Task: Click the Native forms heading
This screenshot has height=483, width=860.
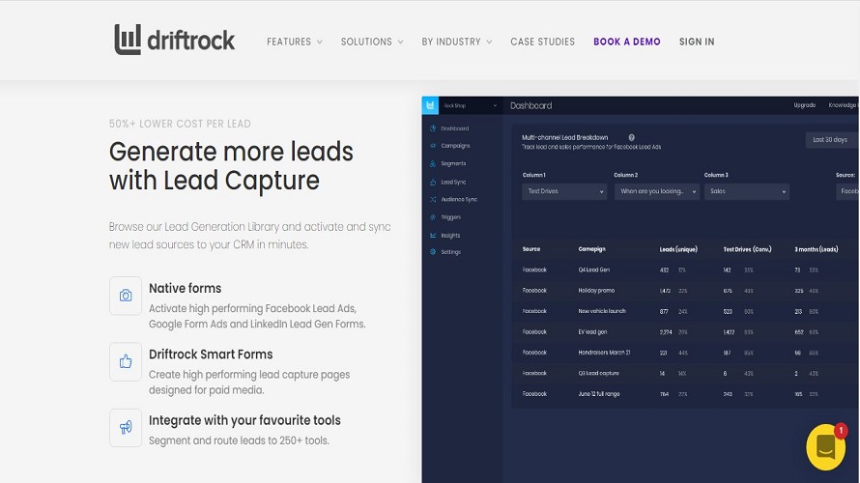Action: pyautogui.click(x=186, y=289)
